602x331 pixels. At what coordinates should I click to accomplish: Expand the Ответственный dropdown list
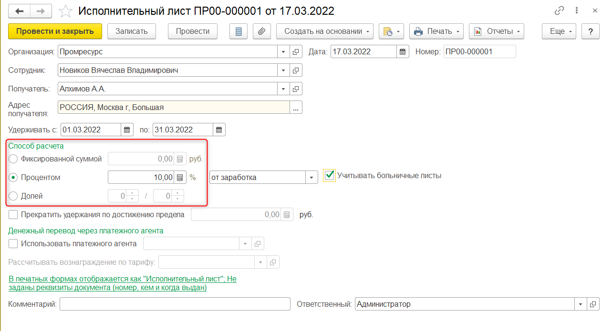[581, 304]
